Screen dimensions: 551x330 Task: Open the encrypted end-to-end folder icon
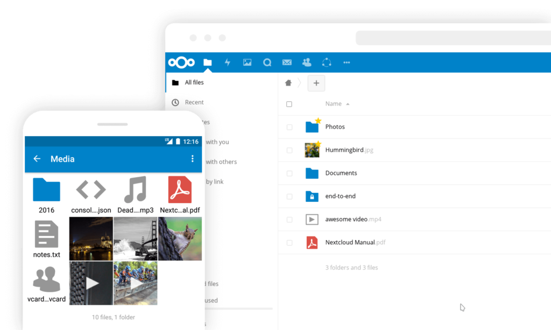tap(312, 196)
